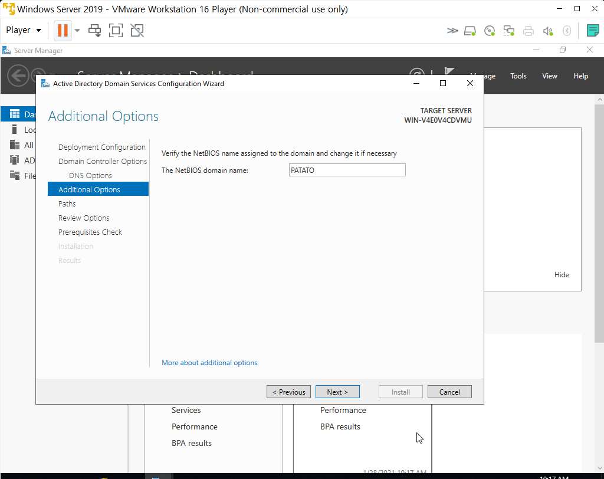This screenshot has height=479, width=604.
Task: Click the network adapter device icon
Action: pos(509,31)
